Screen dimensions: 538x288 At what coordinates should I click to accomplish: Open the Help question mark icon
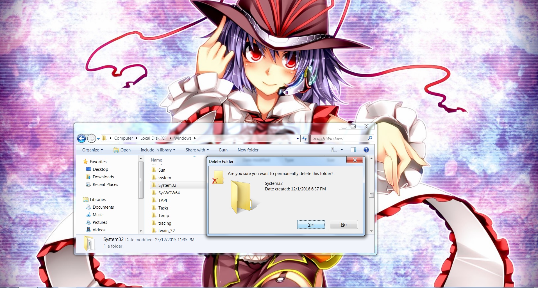click(x=366, y=150)
